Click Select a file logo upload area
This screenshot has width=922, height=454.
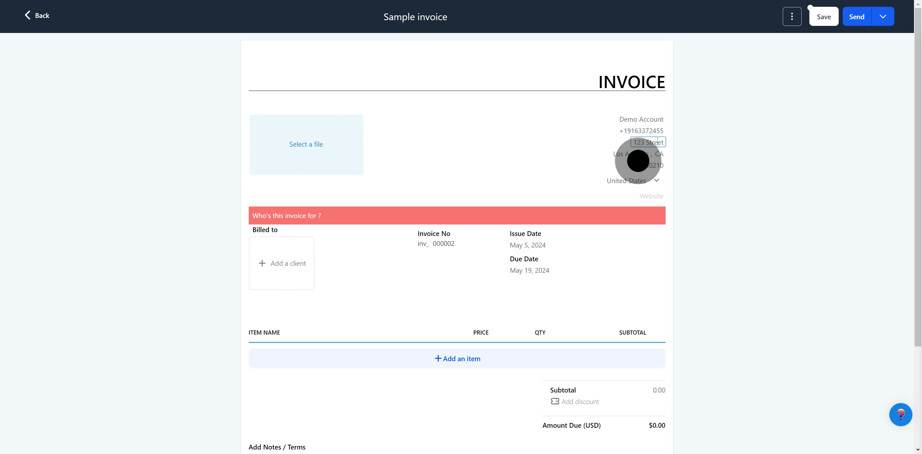pos(306,144)
